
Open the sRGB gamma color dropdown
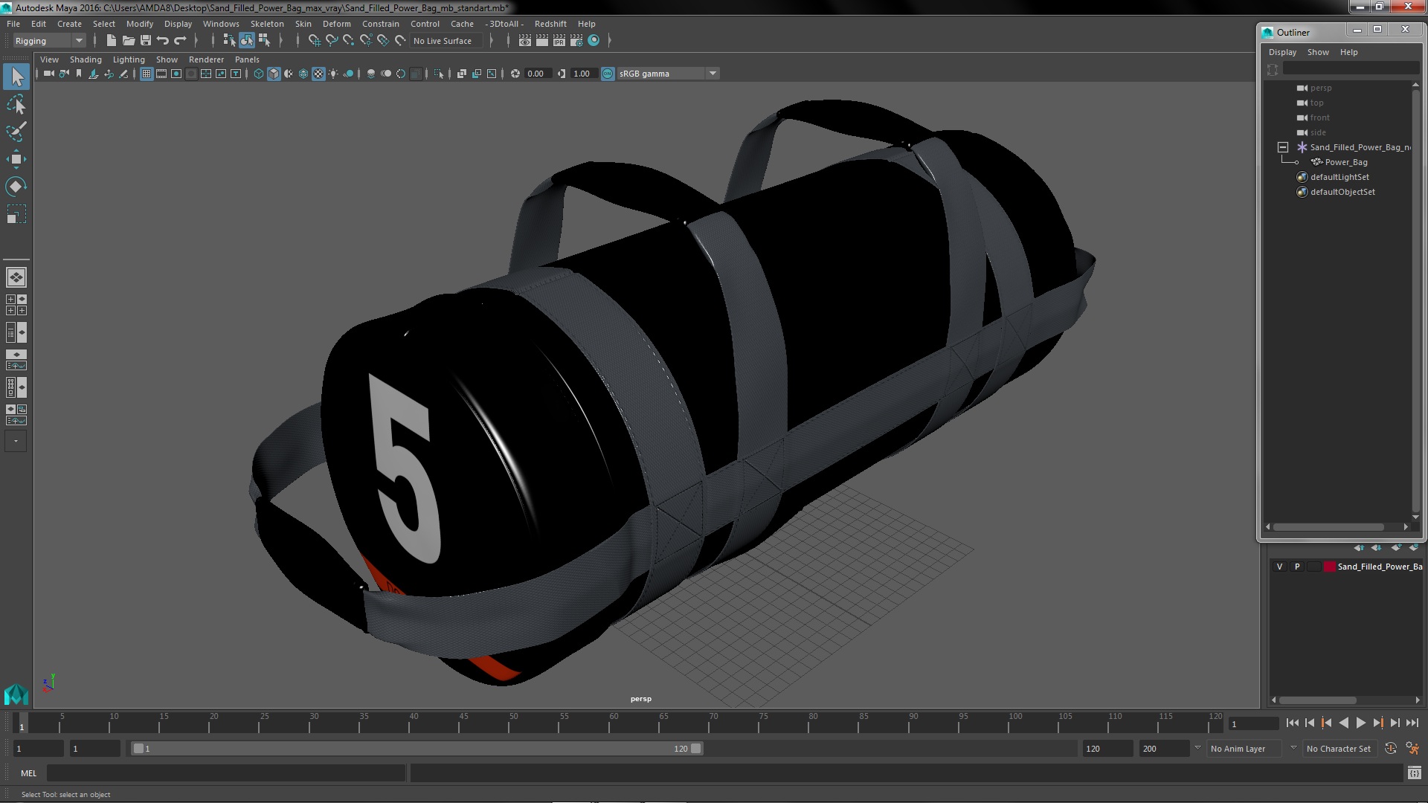click(x=713, y=74)
